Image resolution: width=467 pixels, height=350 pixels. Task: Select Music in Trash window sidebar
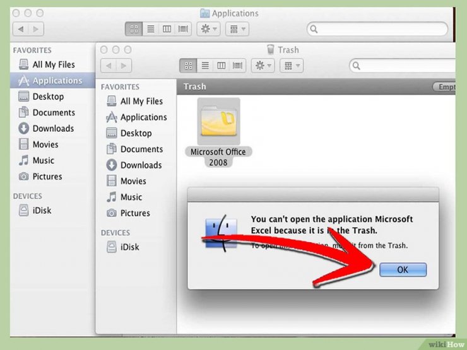pyautogui.click(x=124, y=197)
